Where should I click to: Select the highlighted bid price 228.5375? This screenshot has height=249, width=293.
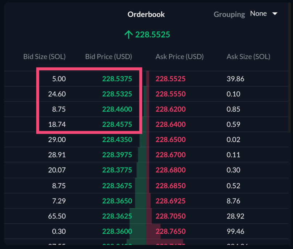(117, 79)
